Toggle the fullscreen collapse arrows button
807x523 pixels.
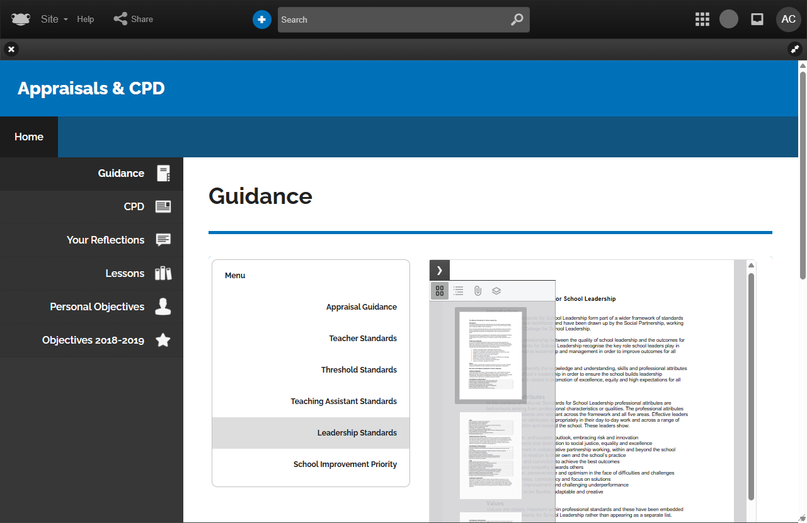point(795,49)
